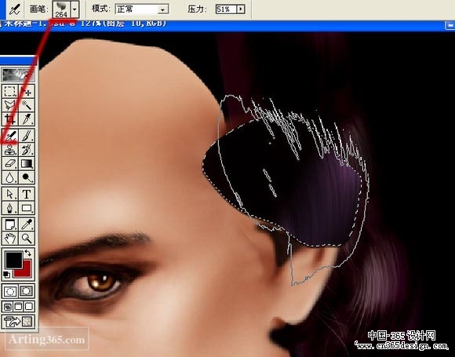Select the Eraser tool
Viewport: 455px width, 357px height.
(10, 164)
